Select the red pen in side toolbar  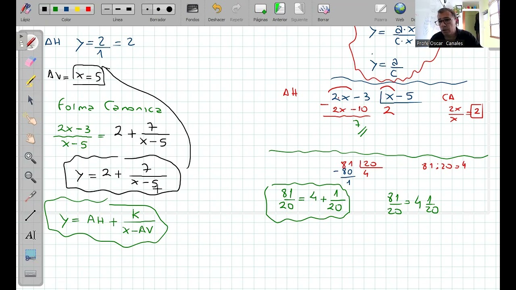pos(31,42)
